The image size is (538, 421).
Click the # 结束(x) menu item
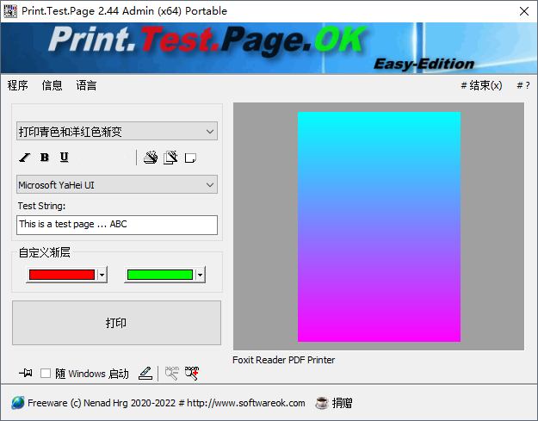click(x=481, y=85)
